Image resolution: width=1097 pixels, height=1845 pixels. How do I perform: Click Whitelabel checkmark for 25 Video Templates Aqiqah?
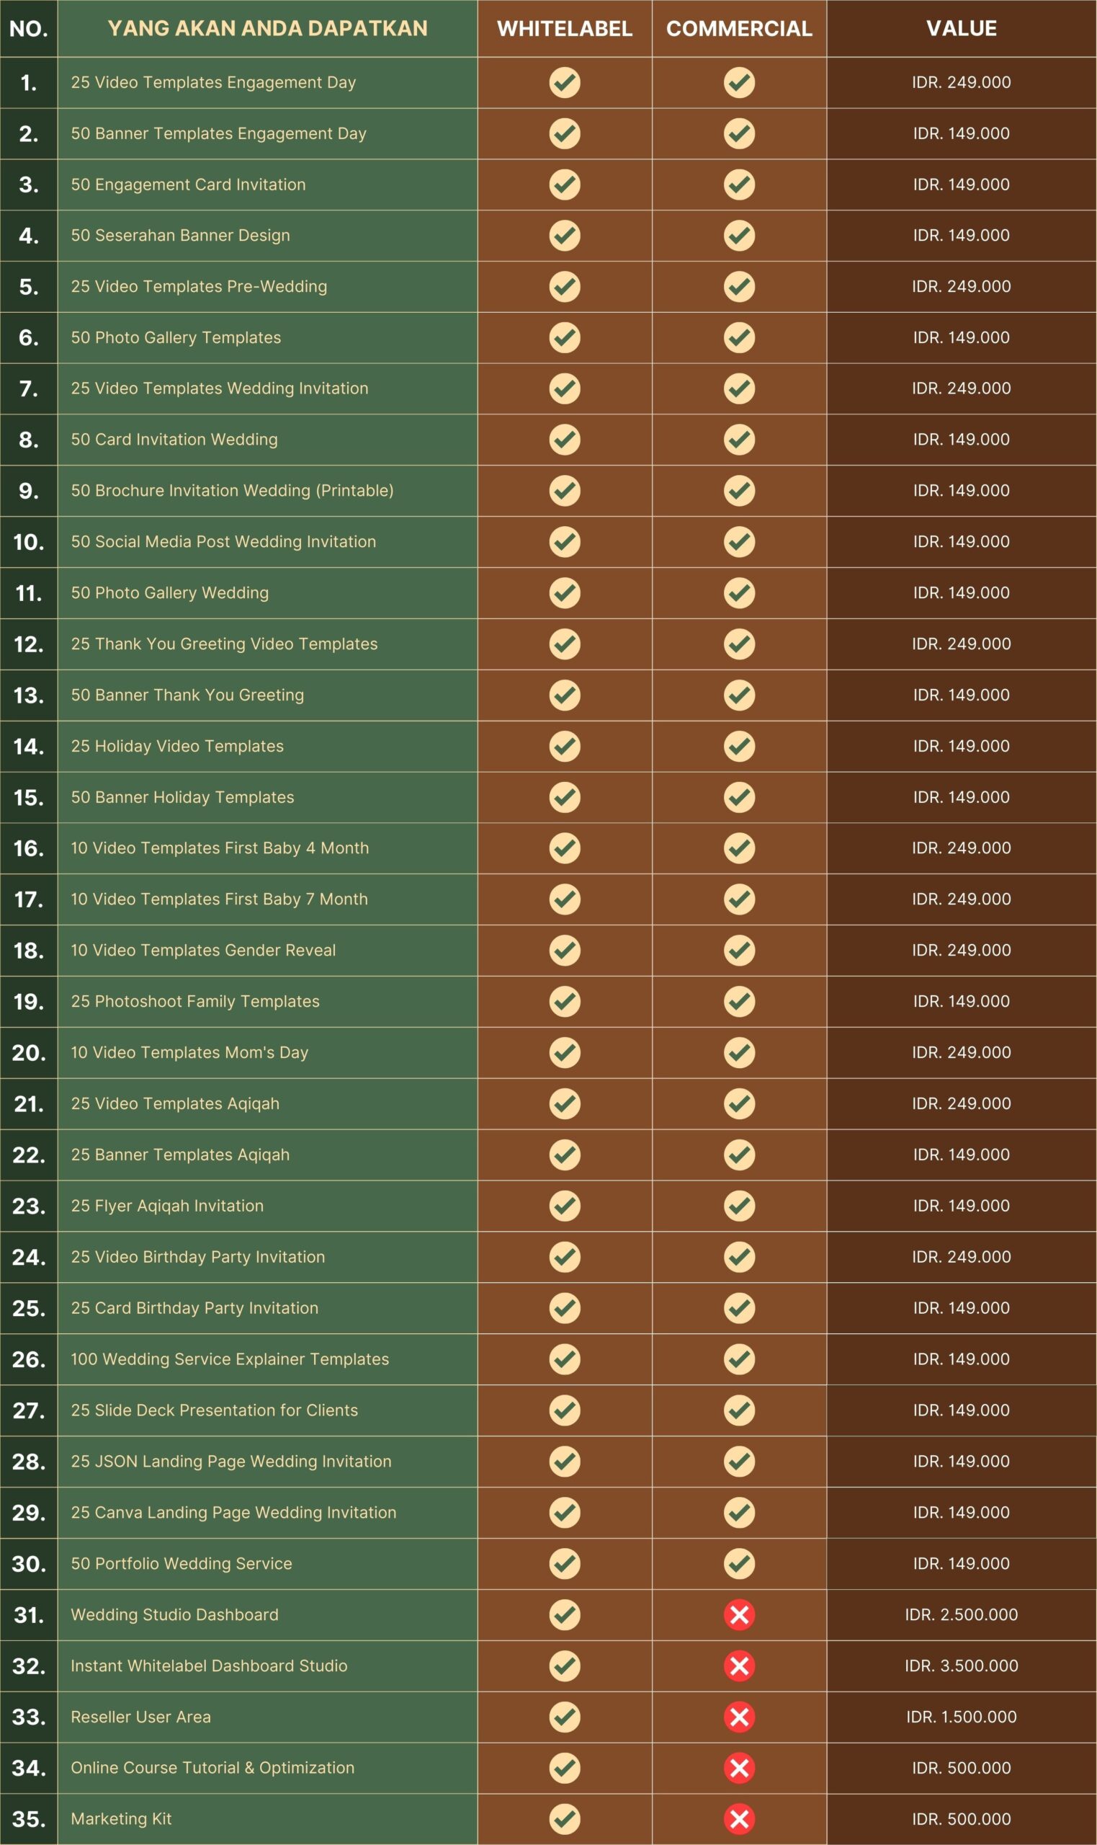click(x=565, y=1103)
